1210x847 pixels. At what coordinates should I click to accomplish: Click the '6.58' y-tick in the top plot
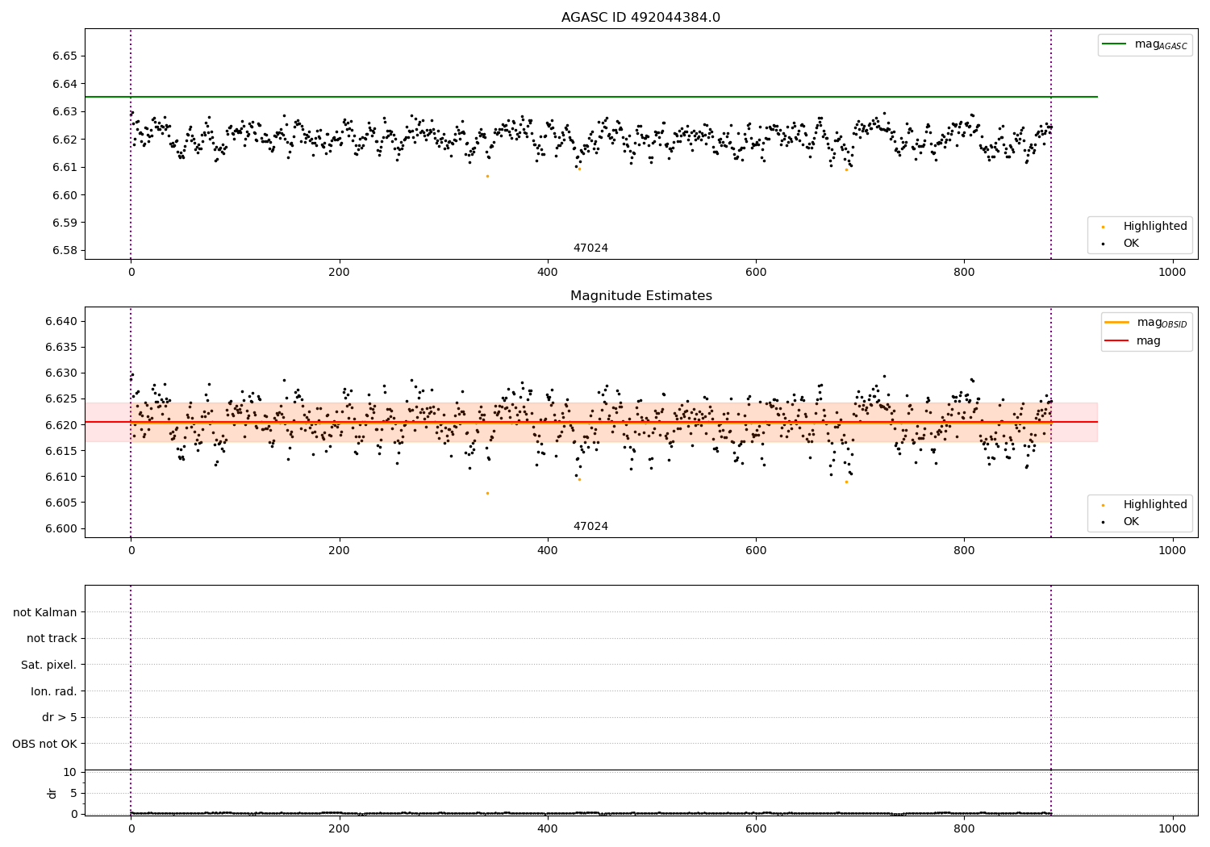(x=65, y=251)
